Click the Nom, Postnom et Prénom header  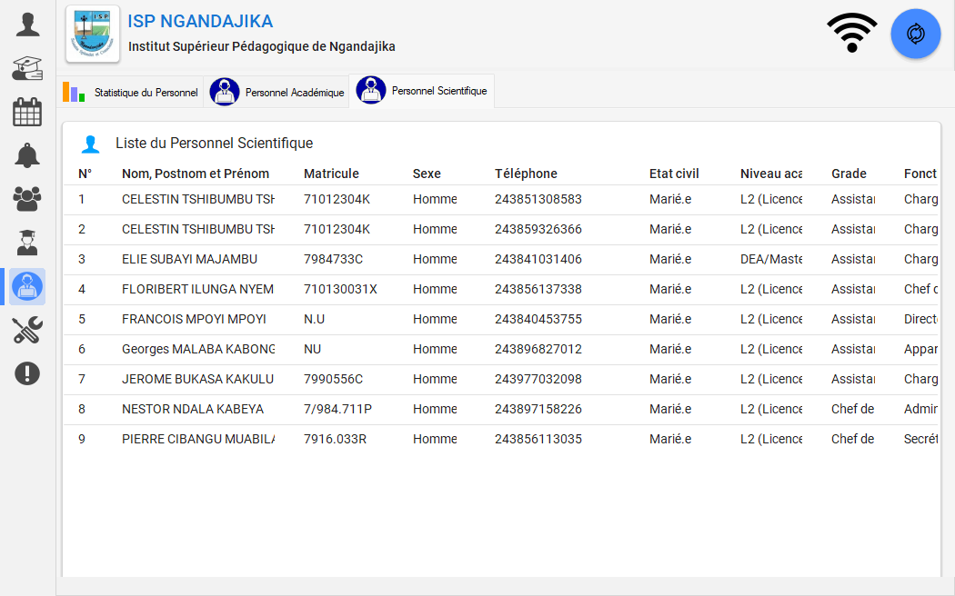(196, 174)
